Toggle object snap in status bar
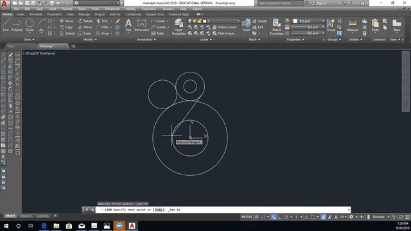 [313, 217]
